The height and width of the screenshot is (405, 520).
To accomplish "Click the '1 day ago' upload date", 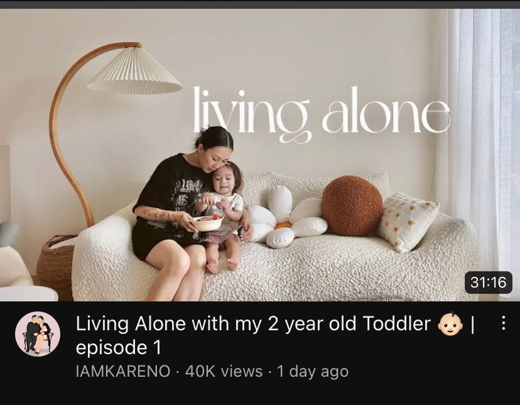I will pos(313,372).
